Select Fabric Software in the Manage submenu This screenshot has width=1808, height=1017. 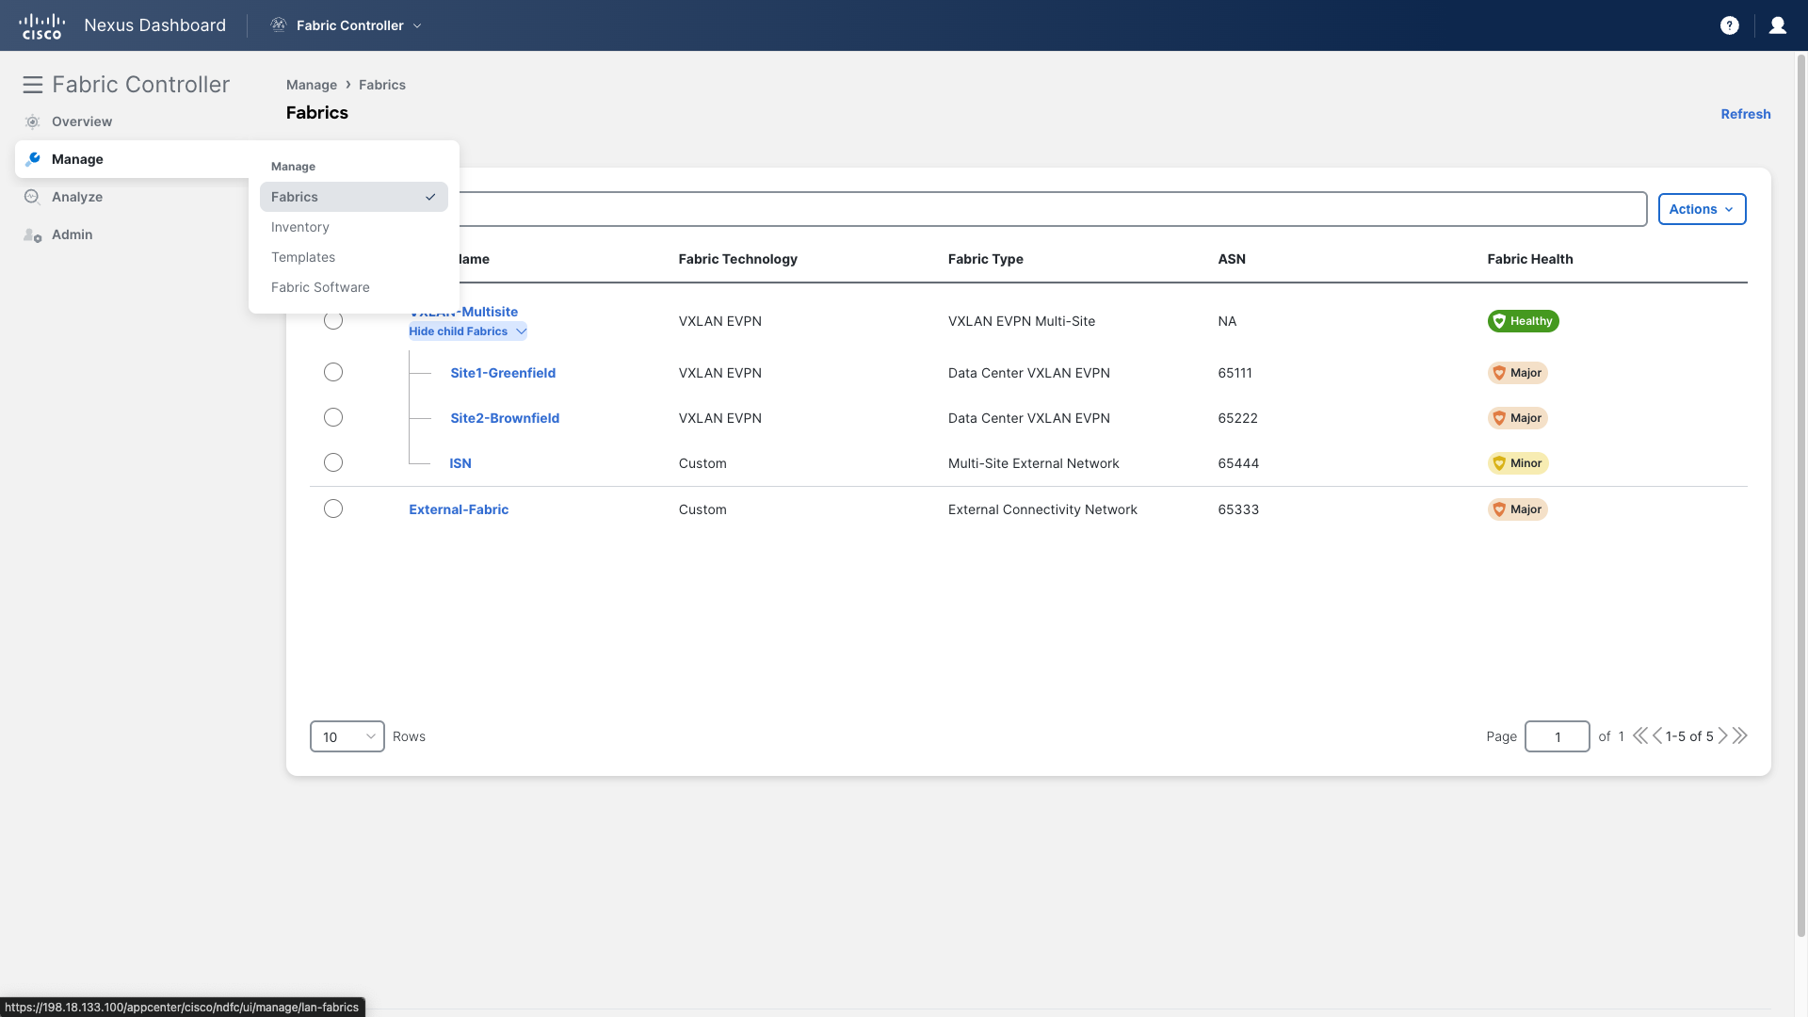354,287
